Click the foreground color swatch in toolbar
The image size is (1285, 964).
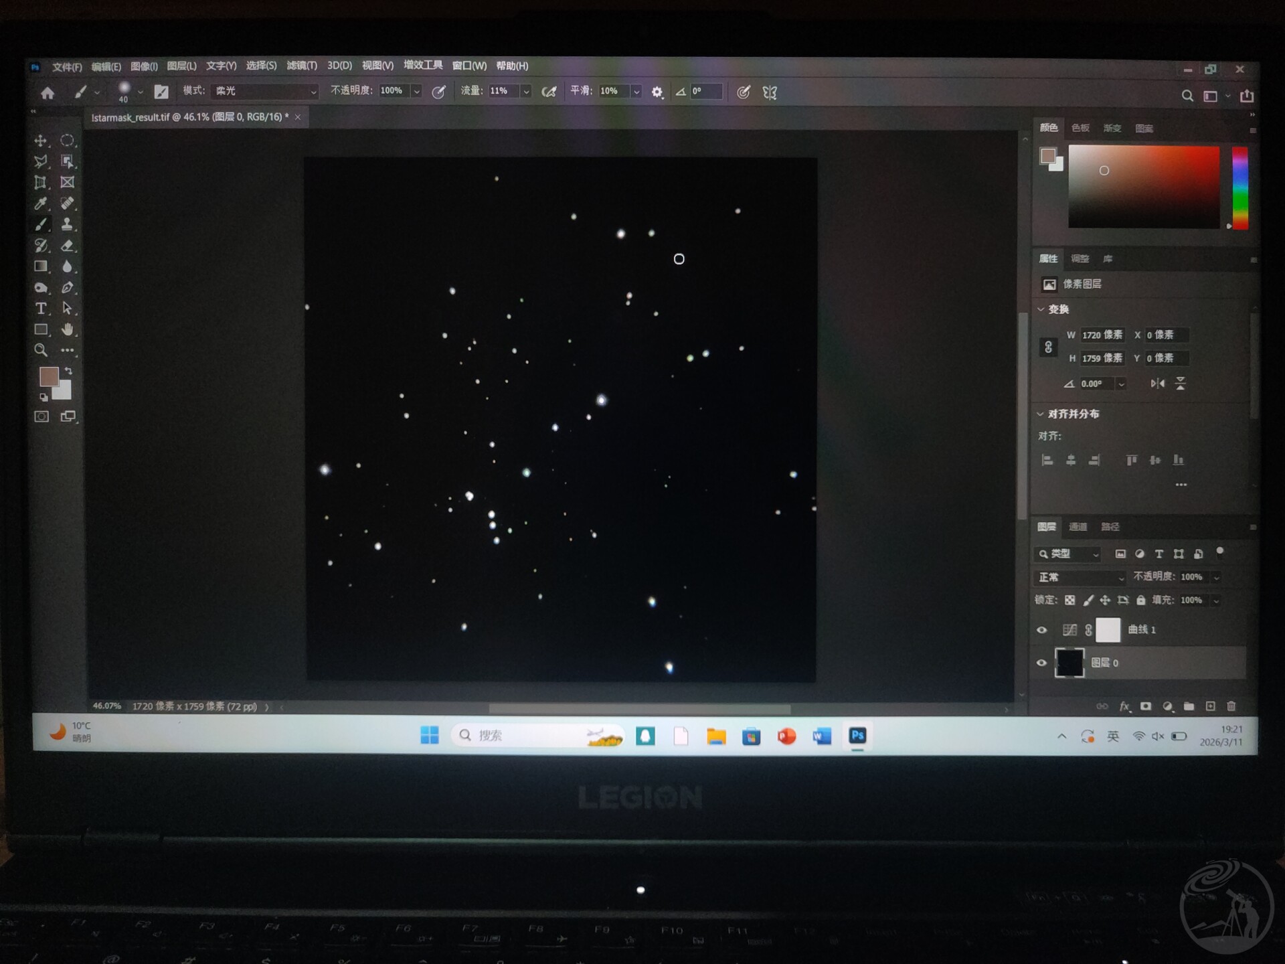point(48,376)
